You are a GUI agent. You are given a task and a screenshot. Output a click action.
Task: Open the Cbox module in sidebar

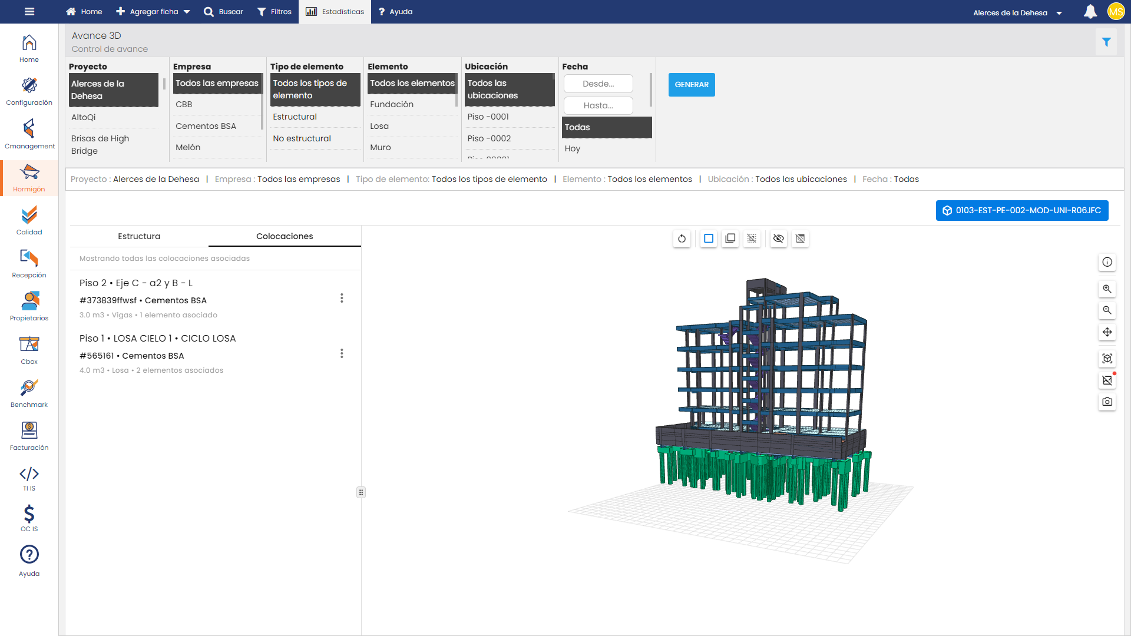click(x=29, y=350)
